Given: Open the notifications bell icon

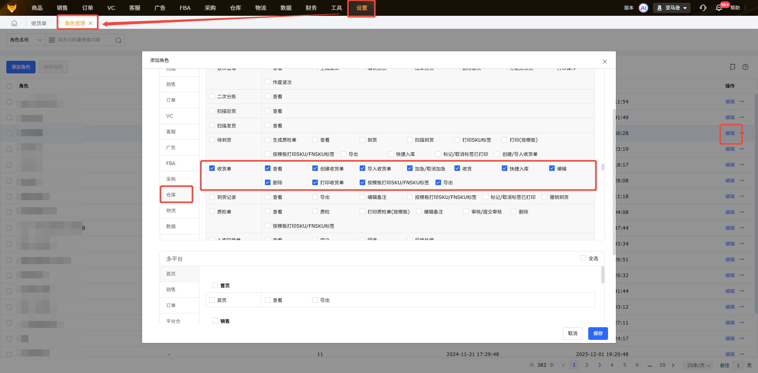Looking at the screenshot, I should click(719, 8).
